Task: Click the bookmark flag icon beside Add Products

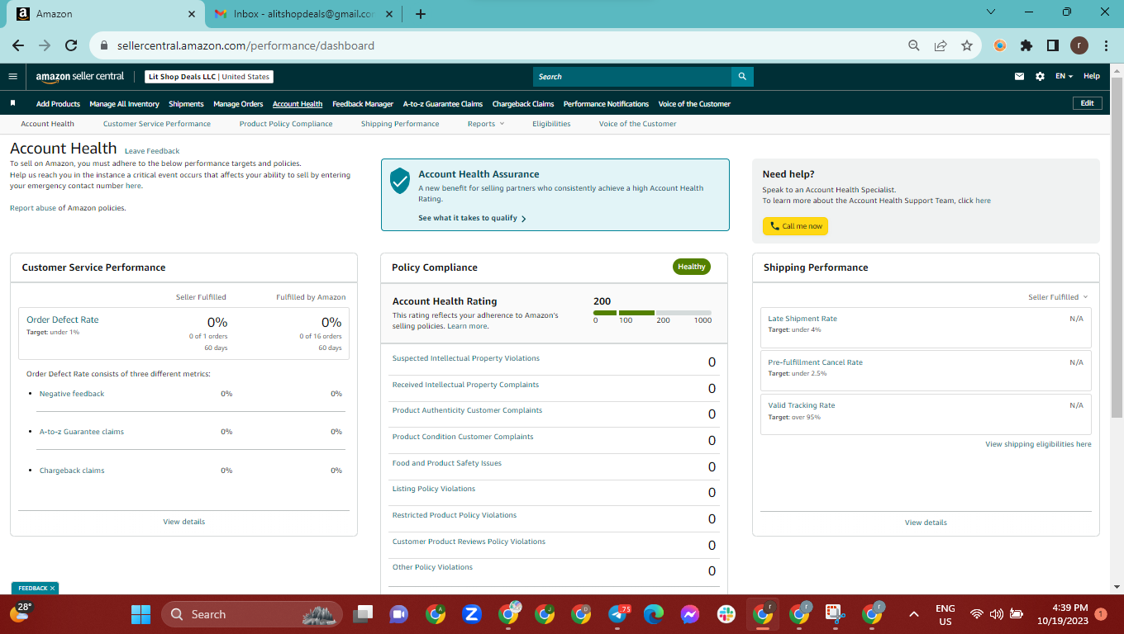Action: [12, 103]
